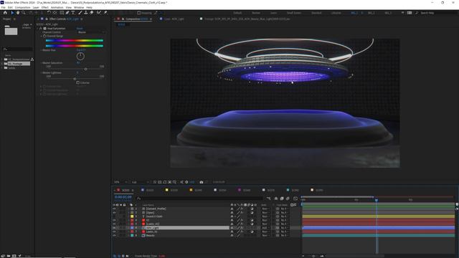Select the Default workspace button
The height and width of the screenshot is (258, 459).
tap(237, 13)
